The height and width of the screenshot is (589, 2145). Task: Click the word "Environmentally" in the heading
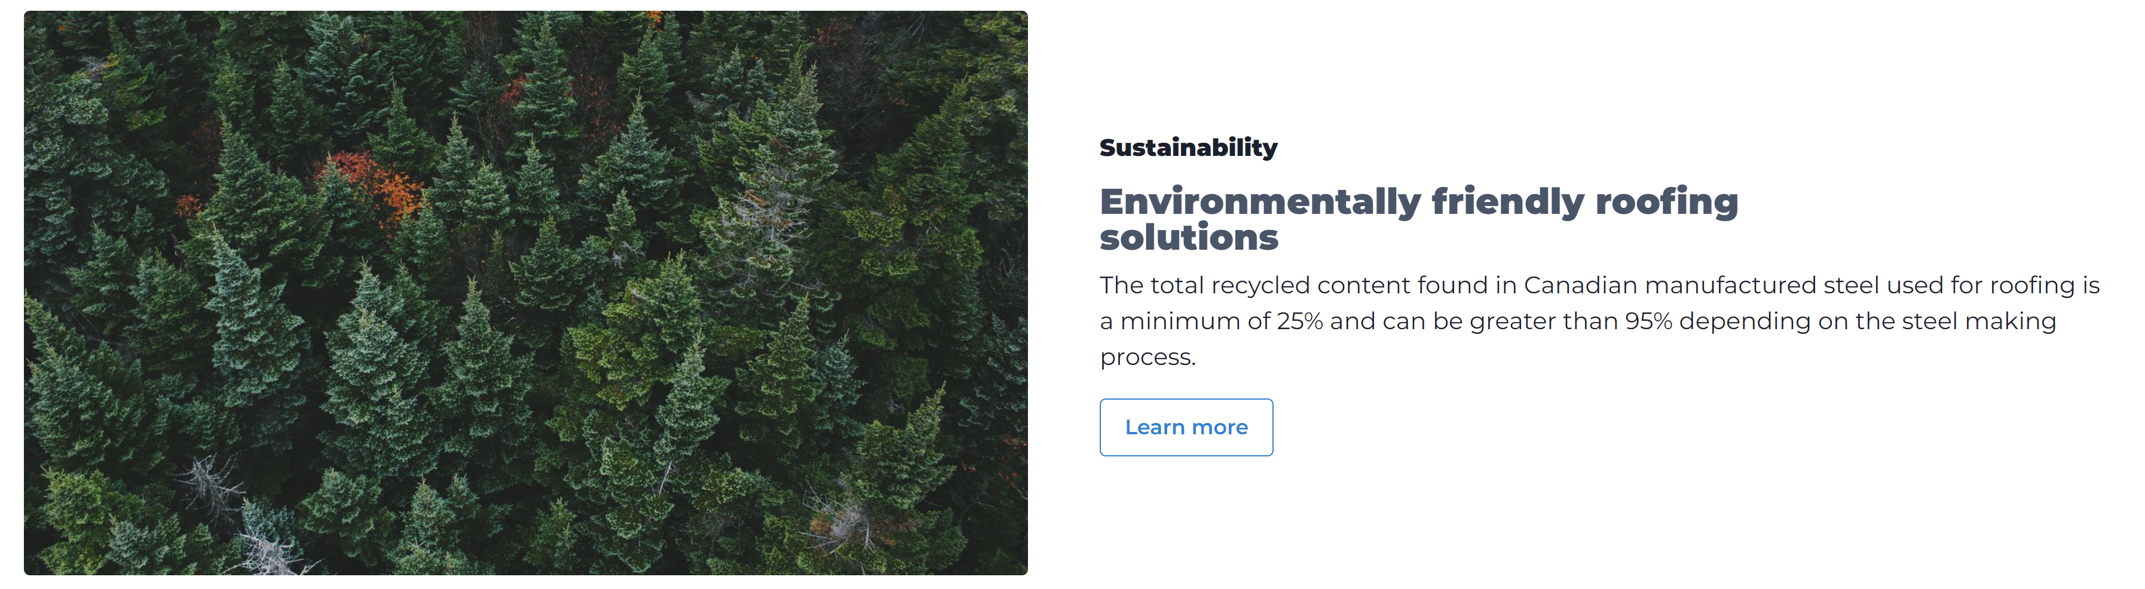[x=1260, y=202]
